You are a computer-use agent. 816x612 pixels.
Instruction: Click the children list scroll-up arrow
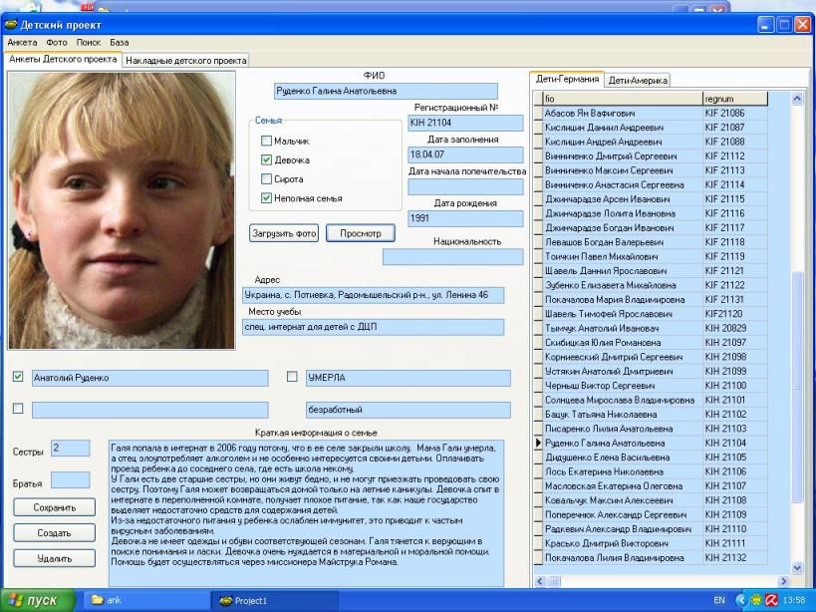click(797, 99)
